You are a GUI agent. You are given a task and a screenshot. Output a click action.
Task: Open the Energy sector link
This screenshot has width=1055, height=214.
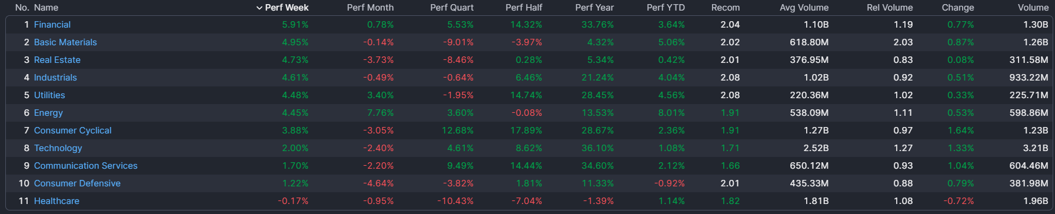pyautogui.click(x=48, y=113)
